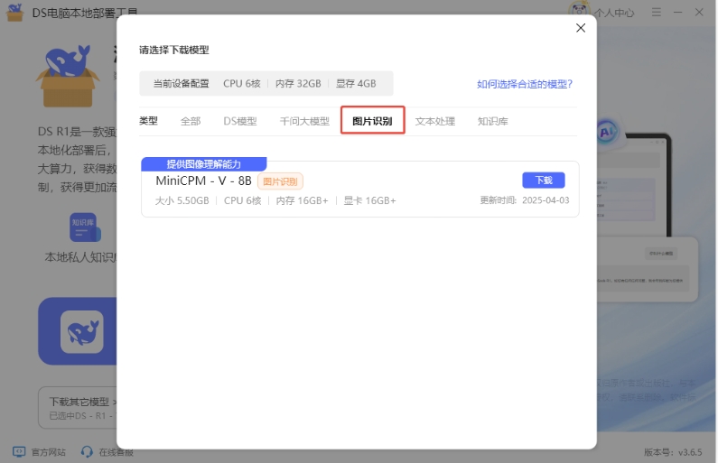
Task: Open 下载其它模型 in the main window
Action: (x=79, y=402)
